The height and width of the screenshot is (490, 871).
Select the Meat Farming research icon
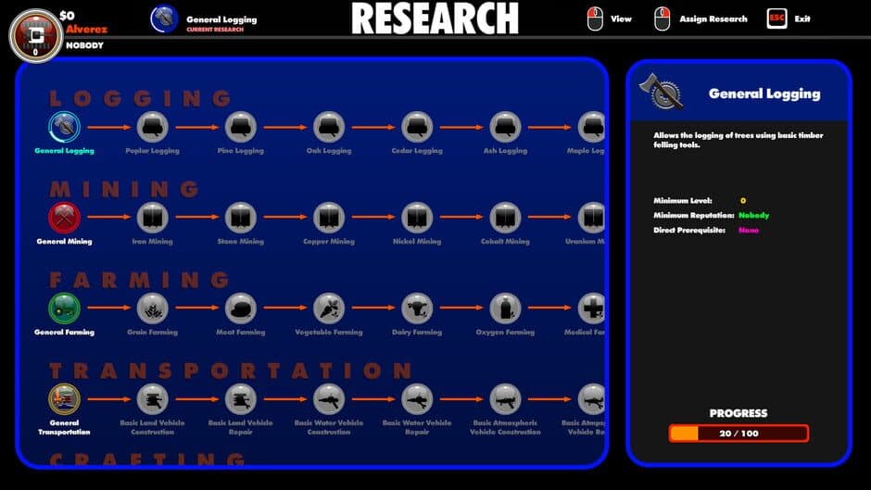(241, 308)
